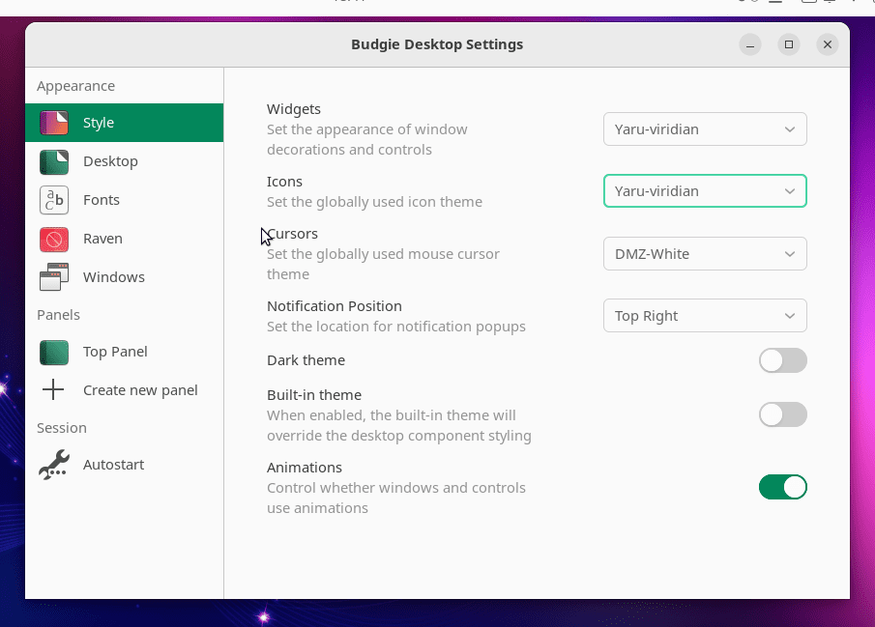Select the Top Panel icon under Panels

click(54, 352)
